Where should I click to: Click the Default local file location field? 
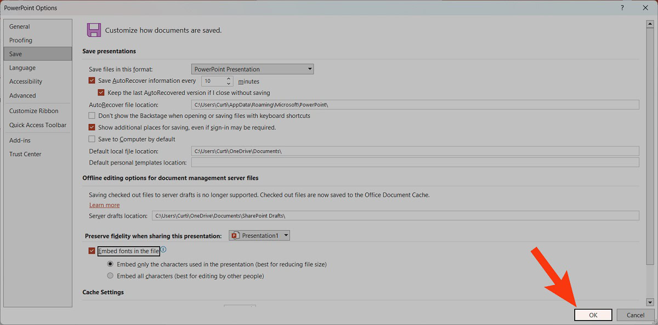pyautogui.click(x=415, y=151)
